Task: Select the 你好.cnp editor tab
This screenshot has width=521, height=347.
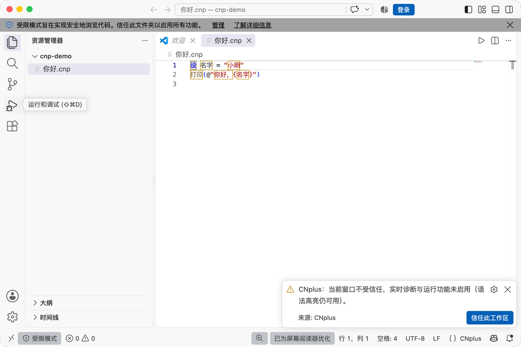Action: coord(228,40)
